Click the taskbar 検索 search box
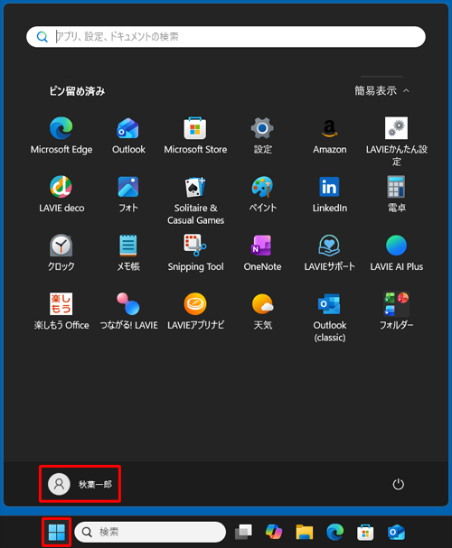Screen dimensions: 452x548 point(150,532)
